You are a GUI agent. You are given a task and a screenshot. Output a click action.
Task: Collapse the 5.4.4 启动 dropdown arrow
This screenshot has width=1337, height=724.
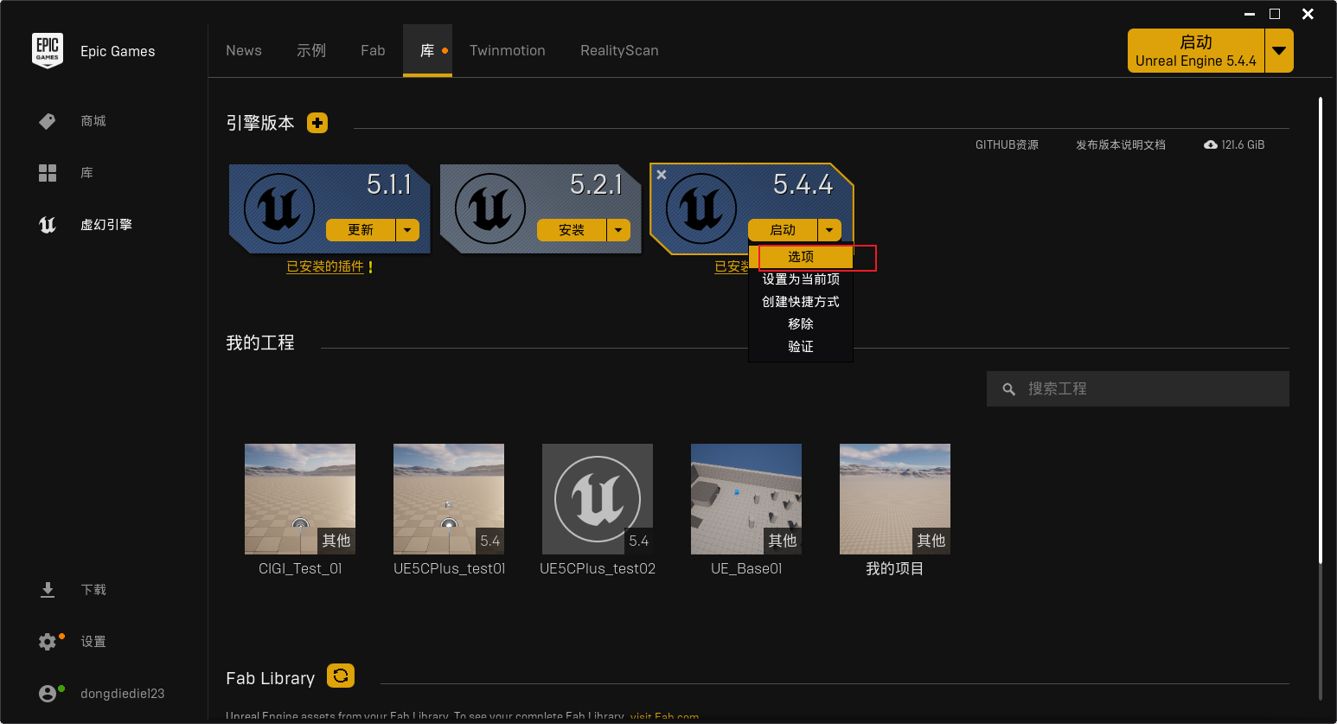point(829,230)
